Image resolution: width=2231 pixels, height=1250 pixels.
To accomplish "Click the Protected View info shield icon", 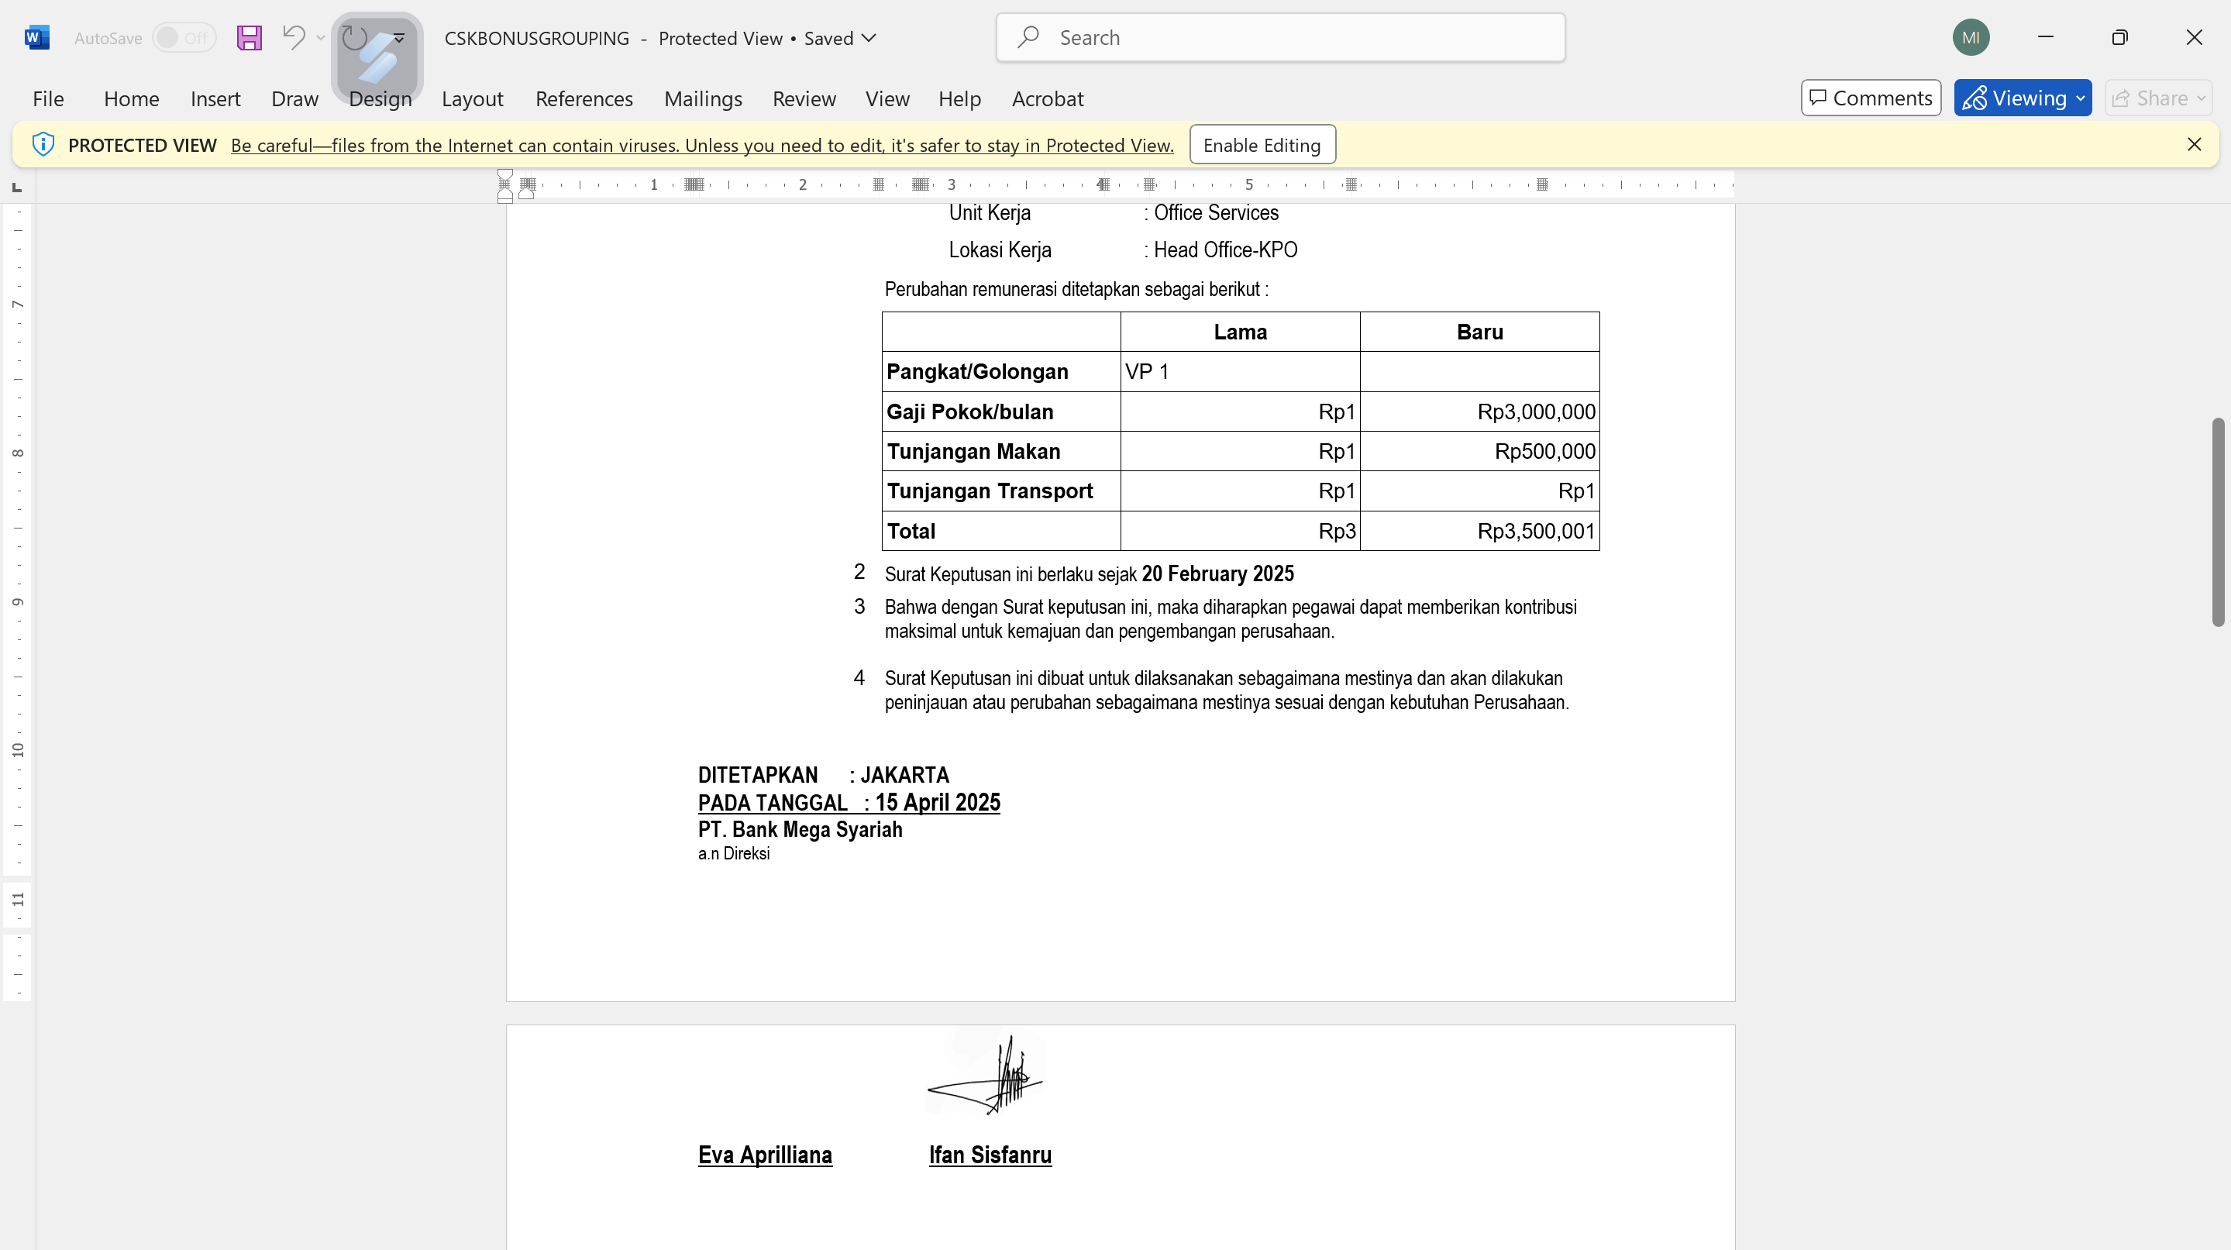I will click(x=43, y=145).
